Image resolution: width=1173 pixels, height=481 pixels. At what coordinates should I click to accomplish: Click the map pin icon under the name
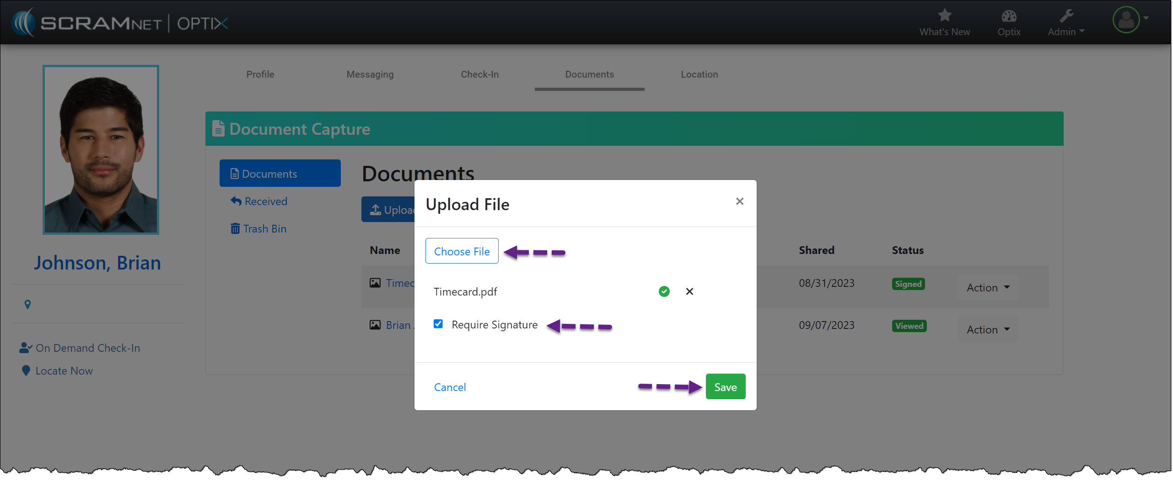click(x=27, y=304)
